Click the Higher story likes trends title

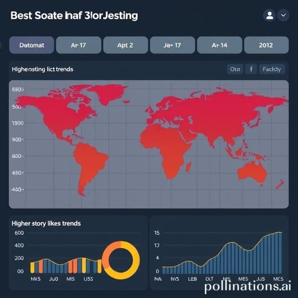(46, 223)
